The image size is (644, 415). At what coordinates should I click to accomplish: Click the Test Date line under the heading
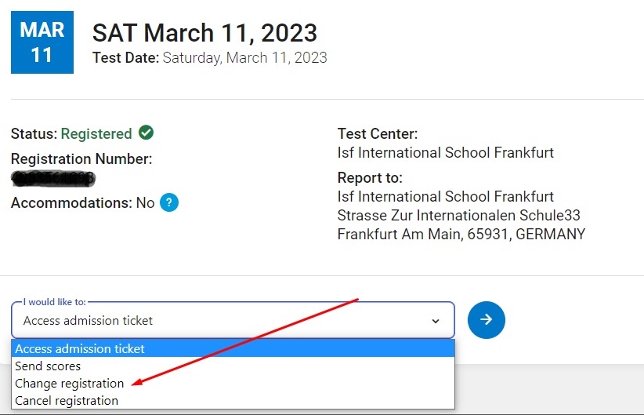pos(209,57)
